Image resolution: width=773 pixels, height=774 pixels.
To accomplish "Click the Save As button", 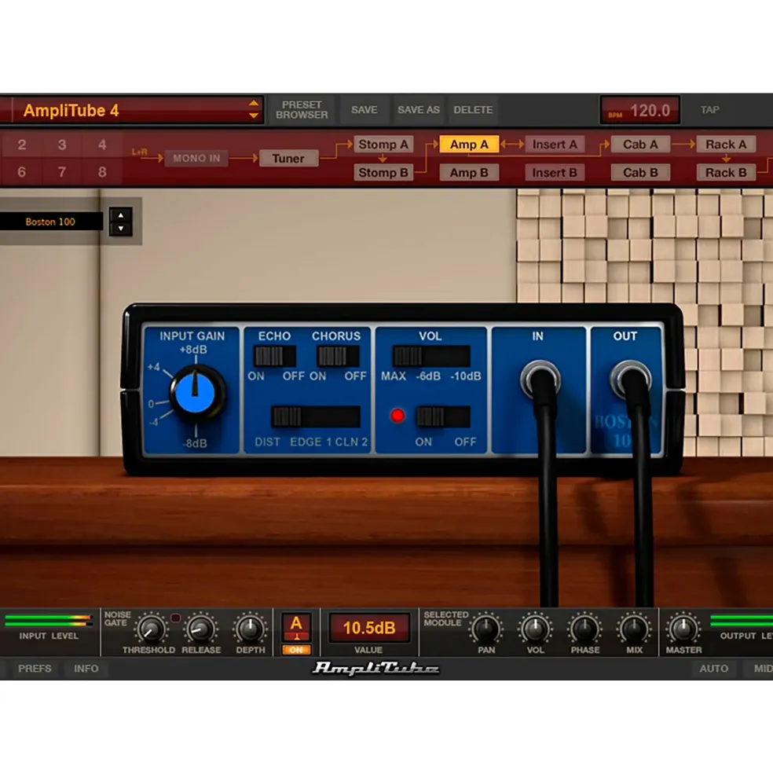I will click(x=419, y=109).
